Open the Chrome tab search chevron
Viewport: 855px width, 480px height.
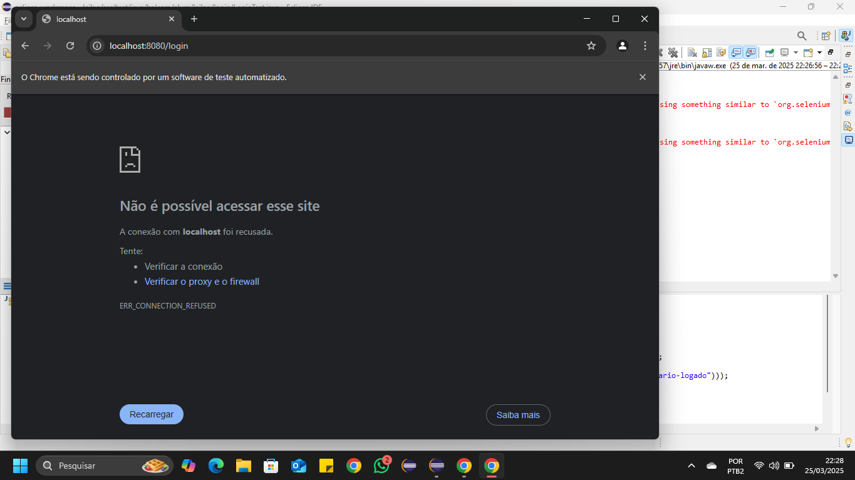click(x=23, y=19)
